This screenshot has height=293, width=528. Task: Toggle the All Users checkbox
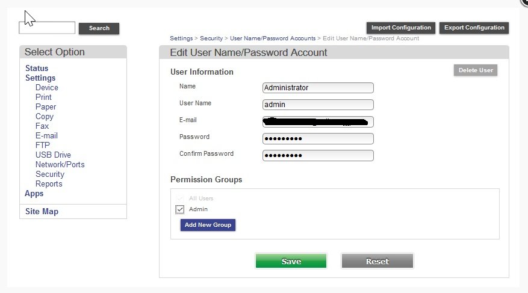click(x=180, y=199)
